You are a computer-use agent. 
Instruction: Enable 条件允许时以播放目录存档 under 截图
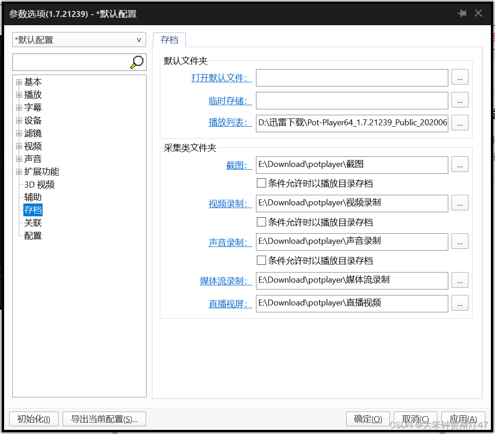point(261,183)
